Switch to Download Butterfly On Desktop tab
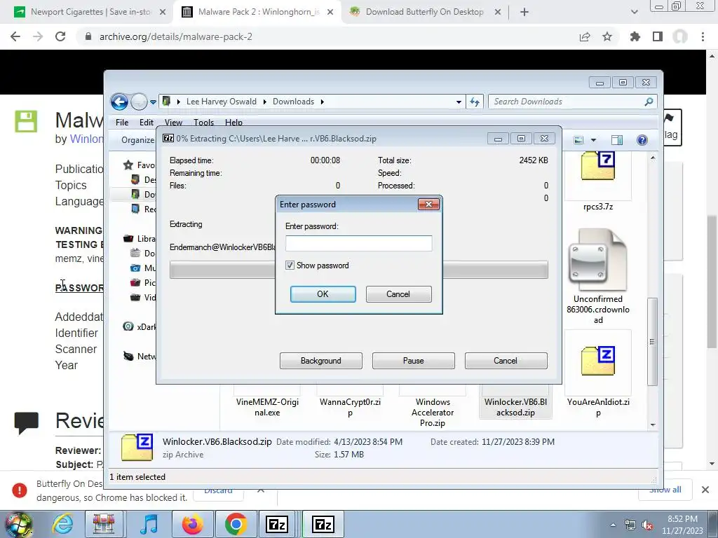 click(424, 12)
